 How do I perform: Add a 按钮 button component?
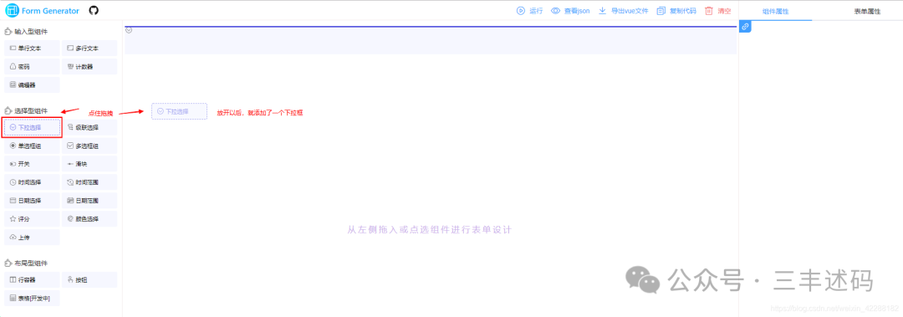click(89, 279)
